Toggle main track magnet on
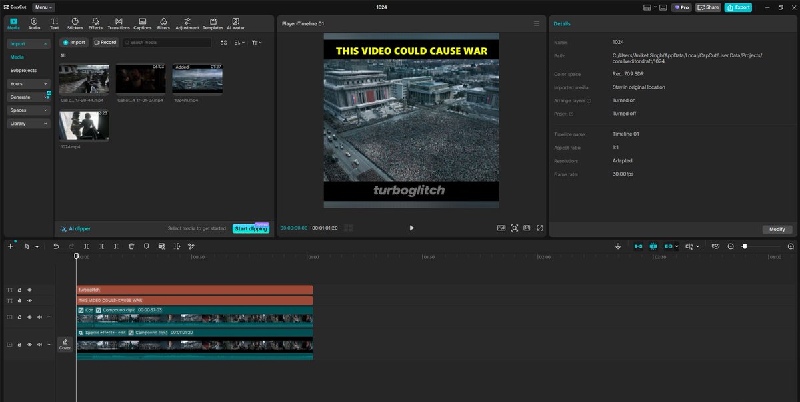The width and height of the screenshot is (800, 402). coord(638,246)
